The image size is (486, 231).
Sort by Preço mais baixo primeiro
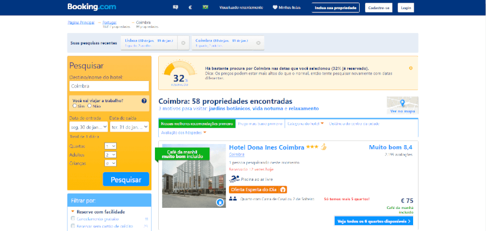260,124
